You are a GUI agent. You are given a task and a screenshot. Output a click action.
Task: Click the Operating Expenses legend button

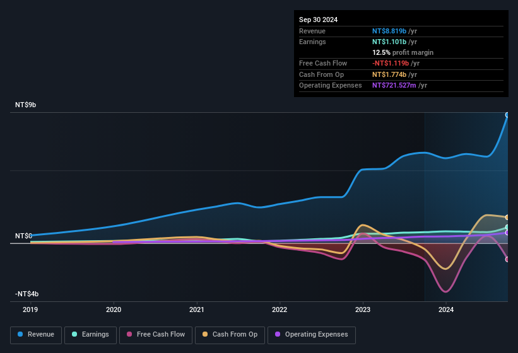click(x=312, y=335)
